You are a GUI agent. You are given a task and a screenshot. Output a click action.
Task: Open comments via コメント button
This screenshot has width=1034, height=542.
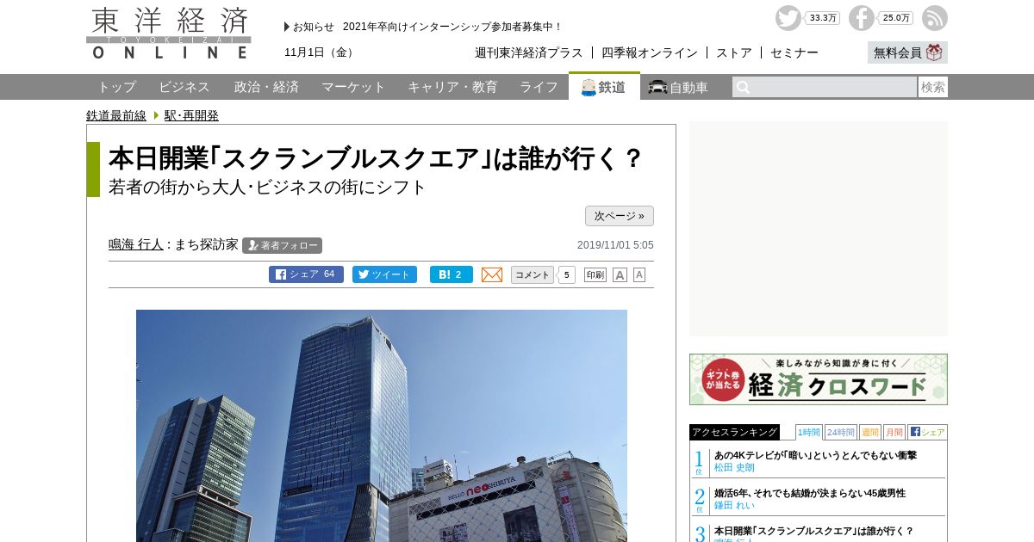point(533,274)
